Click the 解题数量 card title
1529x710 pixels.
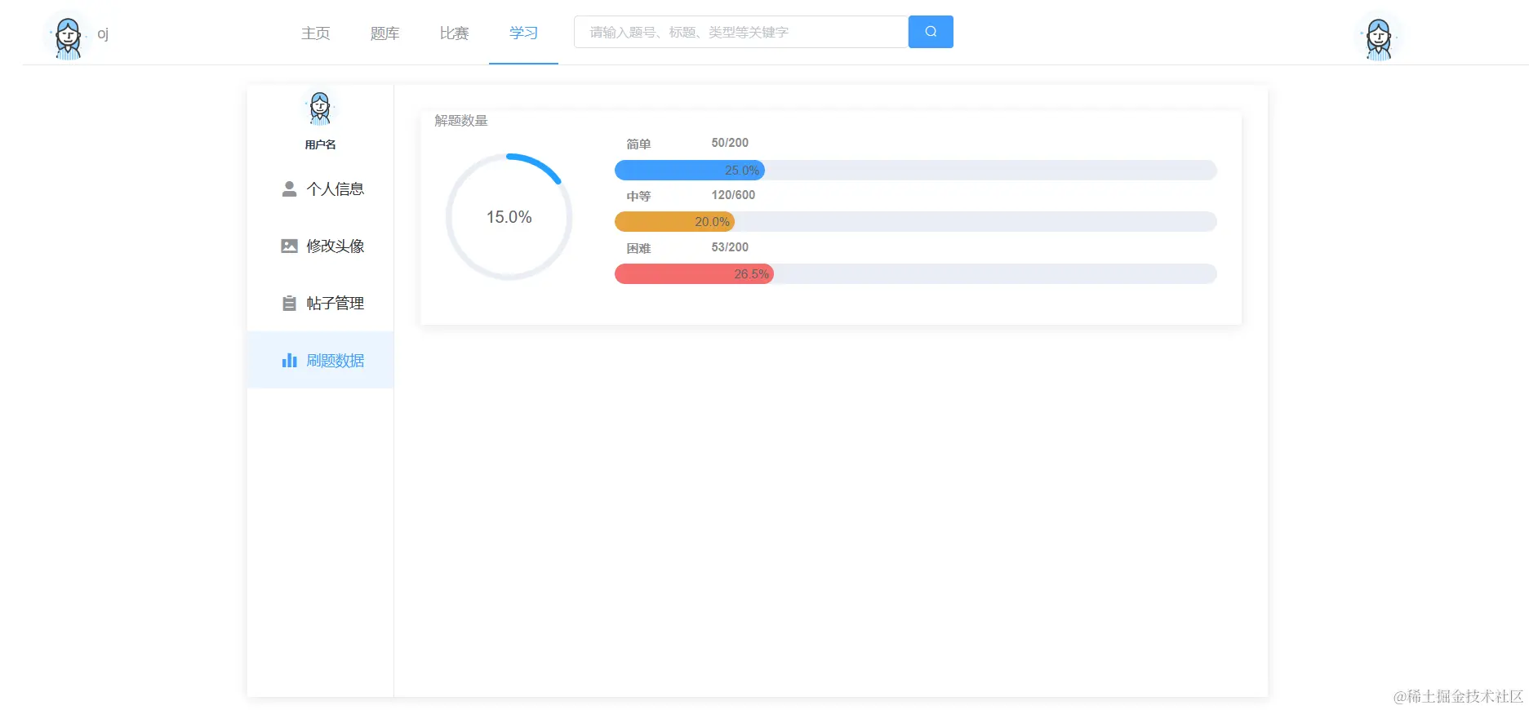(461, 121)
